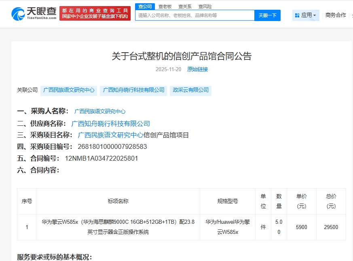Click the research center link in project name
This screenshot has width=353, height=261.
(110, 135)
